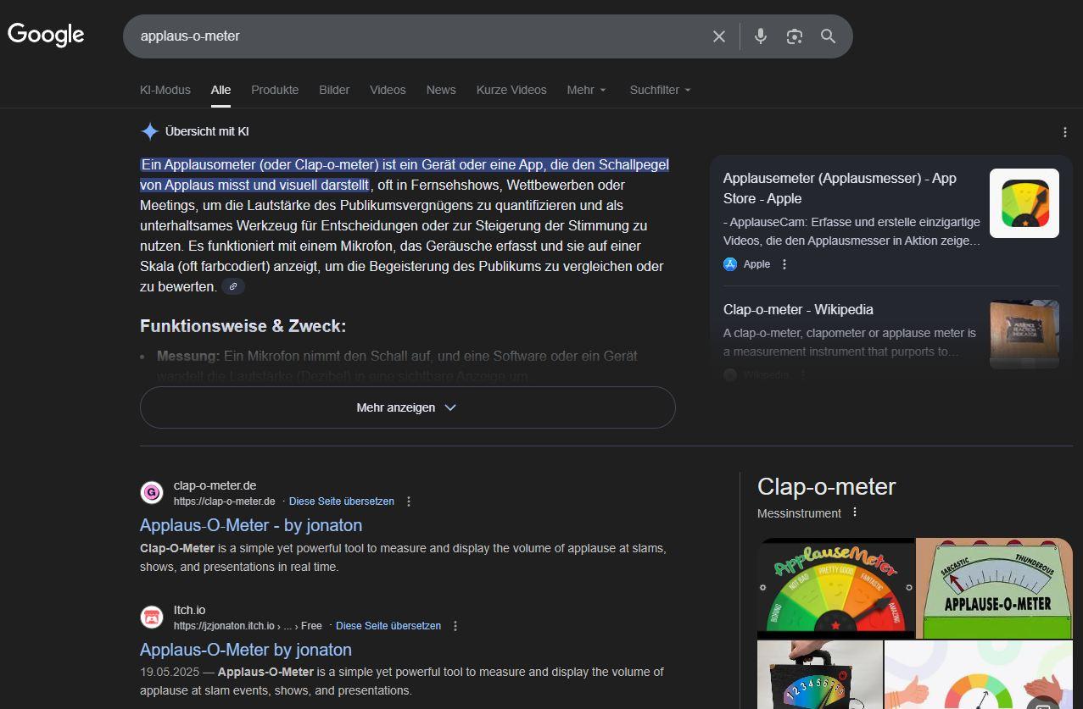Open the AI overview three-dot options menu
Image resolution: width=1083 pixels, height=709 pixels.
coord(1065,132)
